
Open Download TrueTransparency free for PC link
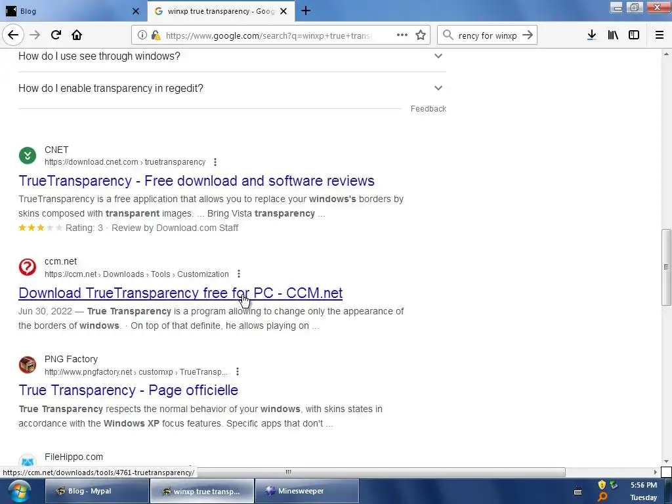(x=180, y=293)
